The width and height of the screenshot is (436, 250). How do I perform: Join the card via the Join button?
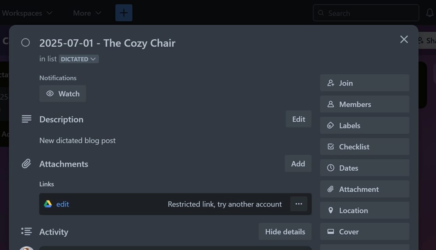[364, 83]
